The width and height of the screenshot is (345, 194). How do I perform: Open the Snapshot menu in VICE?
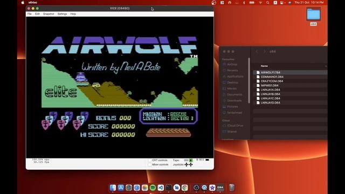[x=49, y=14]
